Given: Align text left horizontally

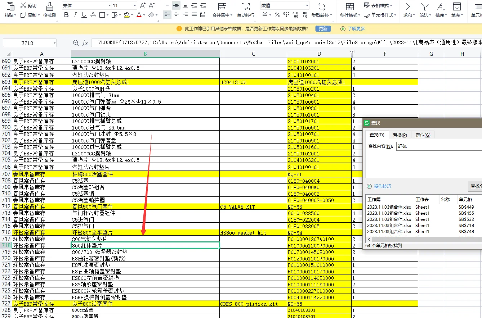Looking at the screenshot, I should coord(167,15).
